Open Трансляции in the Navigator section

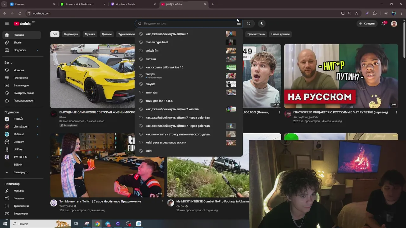coord(22,206)
